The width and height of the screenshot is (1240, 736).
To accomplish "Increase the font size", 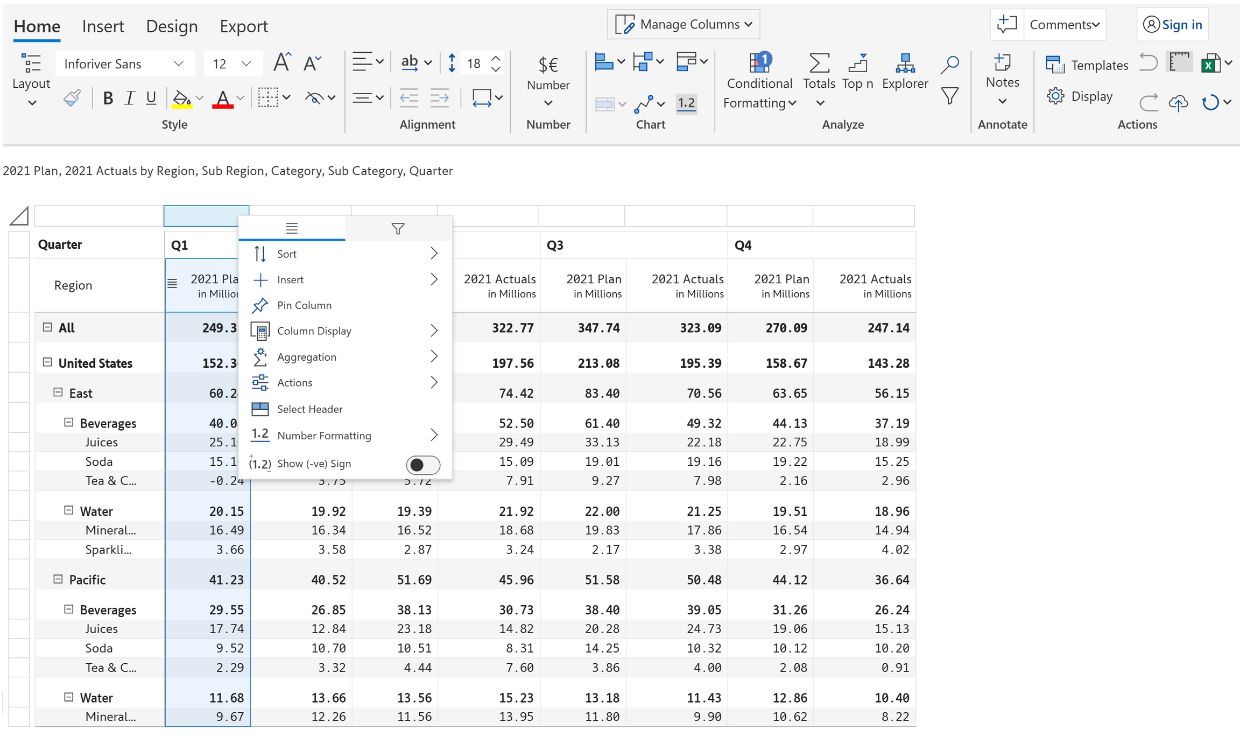I will 282,63.
